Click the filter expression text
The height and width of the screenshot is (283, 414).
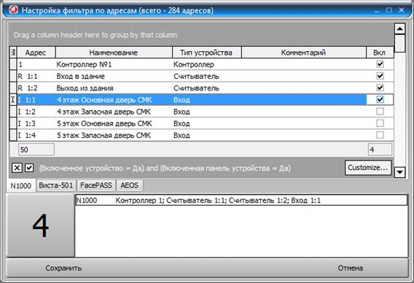(x=165, y=168)
